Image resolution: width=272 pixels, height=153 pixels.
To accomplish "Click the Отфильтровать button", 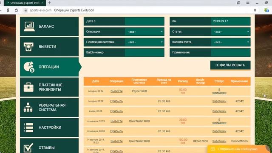I will [x=230, y=65].
